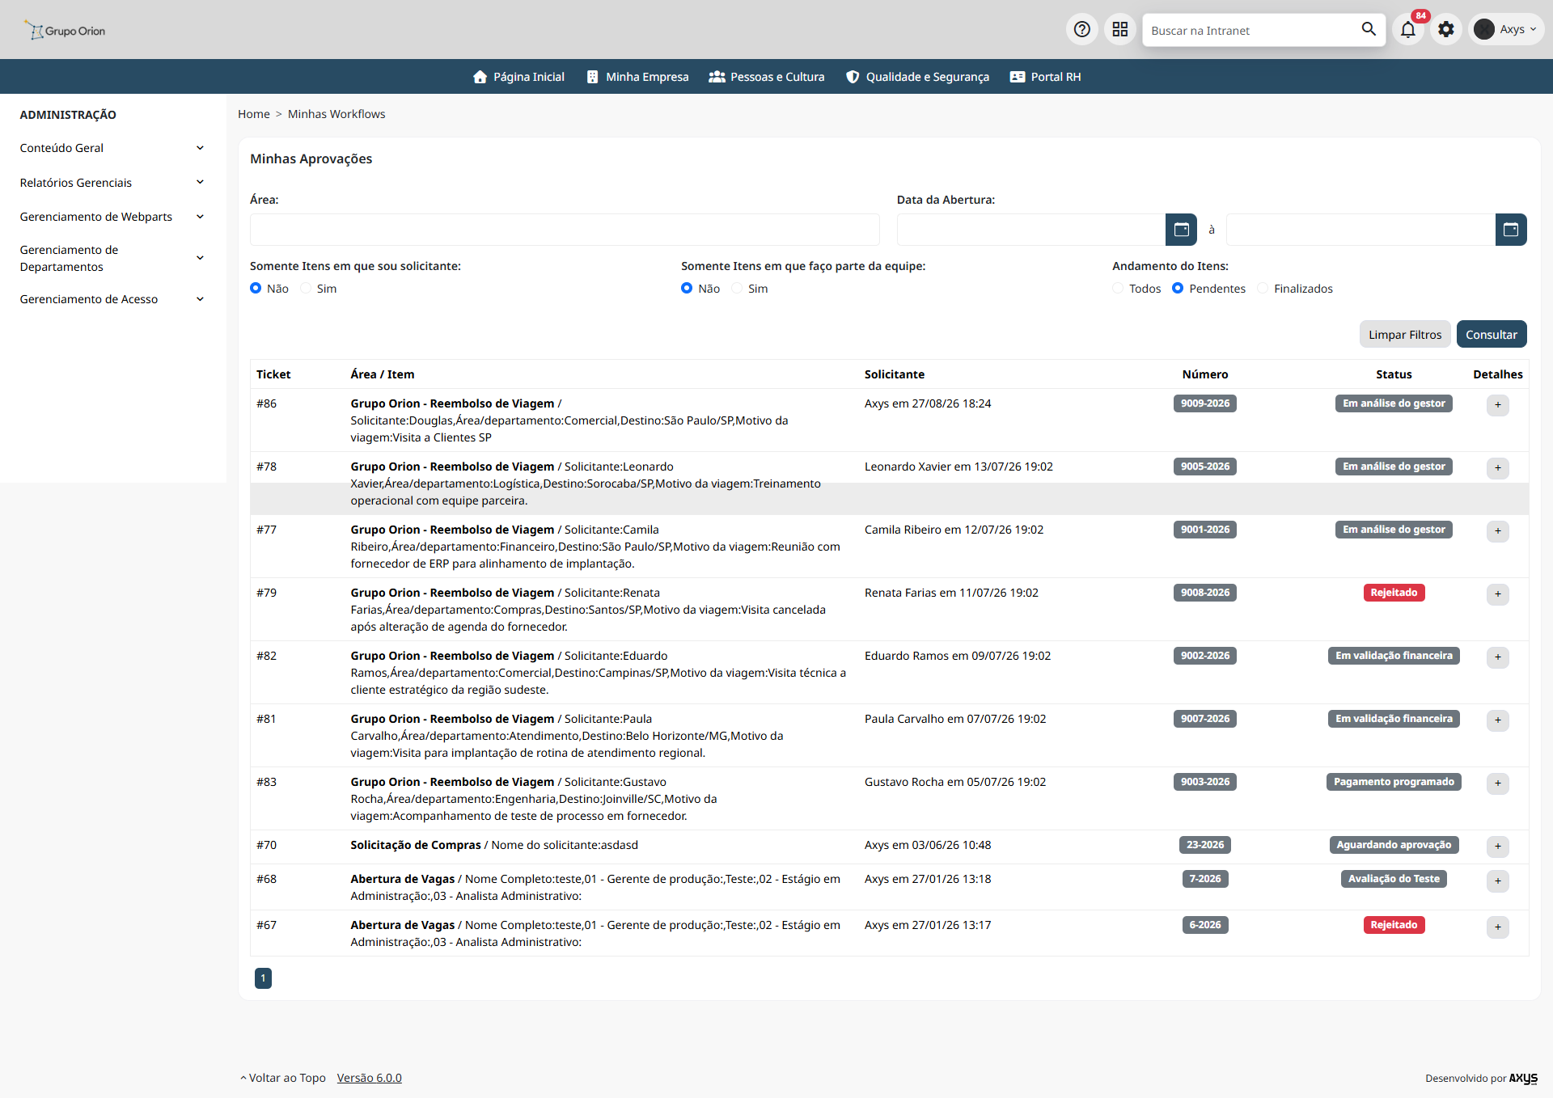The width and height of the screenshot is (1553, 1098).
Task: Select Pendentes under Andamento do Itens
Action: [x=1178, y=288]
